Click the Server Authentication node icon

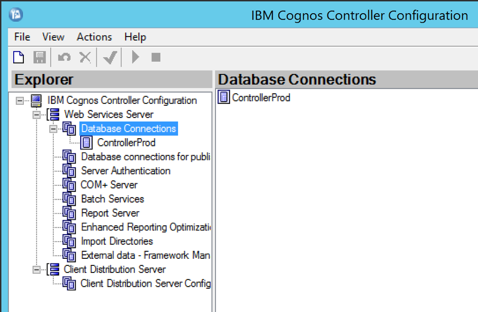click(69, 171)
